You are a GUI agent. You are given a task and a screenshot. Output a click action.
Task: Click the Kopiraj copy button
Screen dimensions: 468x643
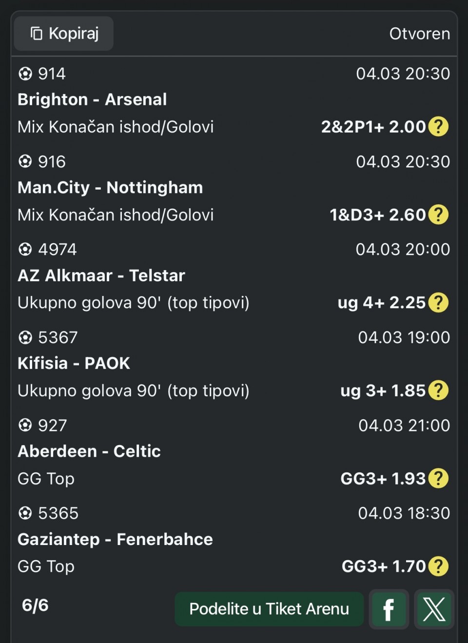(64, 34)
